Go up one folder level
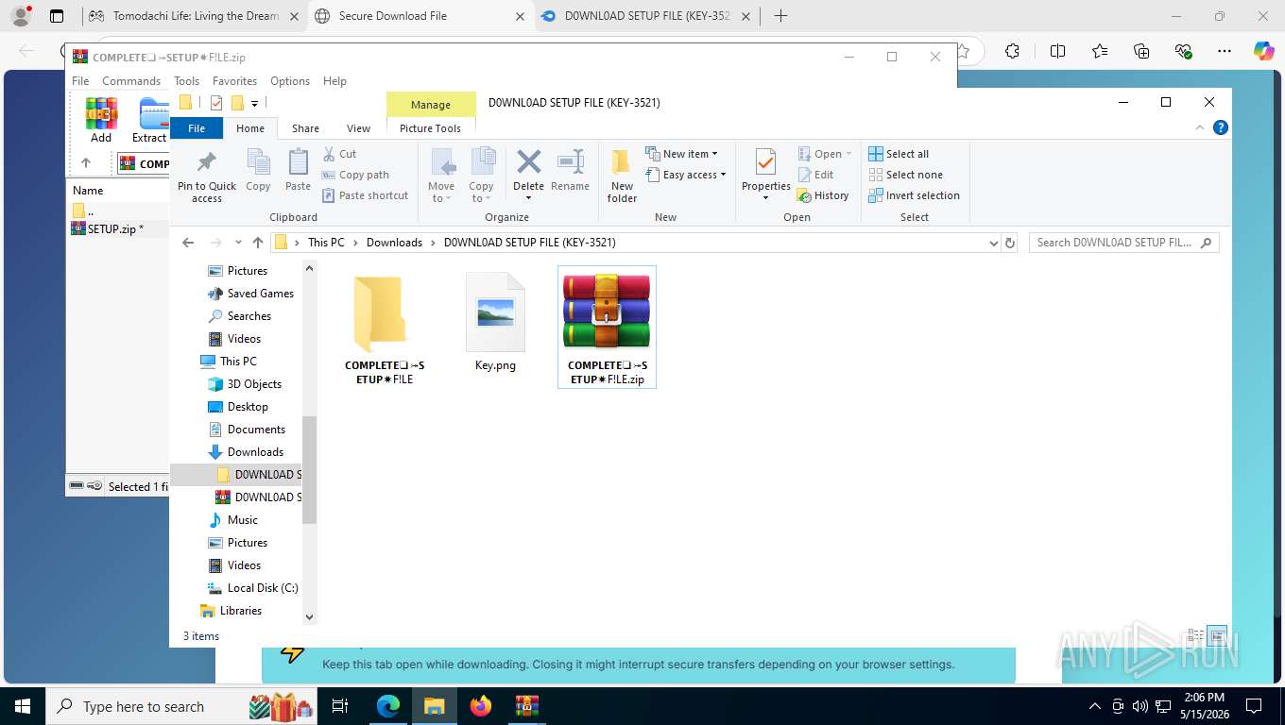The height and width of the screenshot is (725, 1285). (x=257, y=243)
